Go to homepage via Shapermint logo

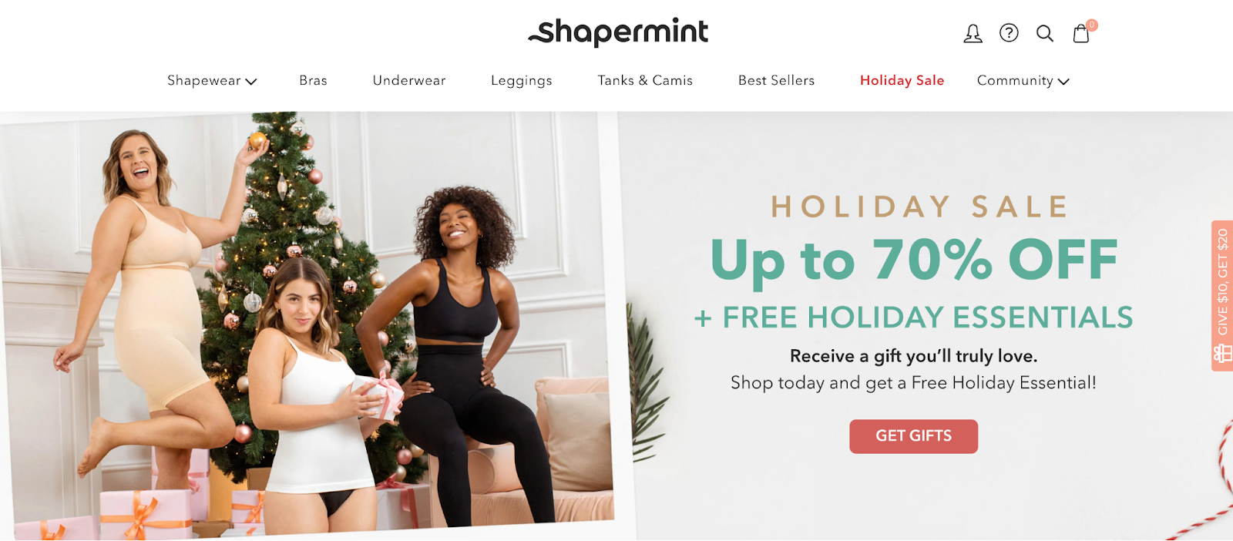coord(618,32)
